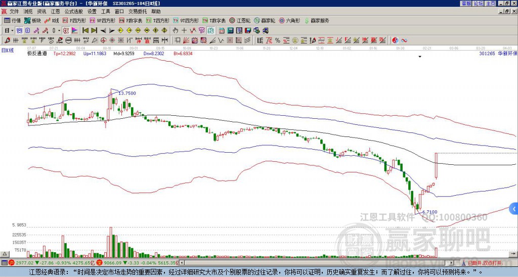Open the P数字表 tool

pos(131,20)
